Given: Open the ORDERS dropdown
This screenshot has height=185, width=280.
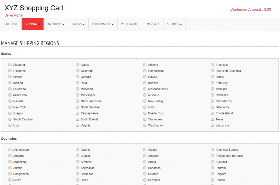Looking at the screenshot, I should [78, 24].
